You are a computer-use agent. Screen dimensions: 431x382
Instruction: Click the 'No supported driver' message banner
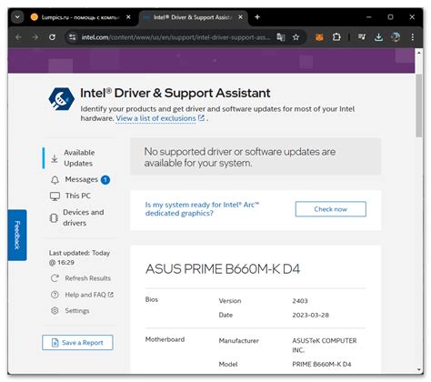tap(256, 156)
